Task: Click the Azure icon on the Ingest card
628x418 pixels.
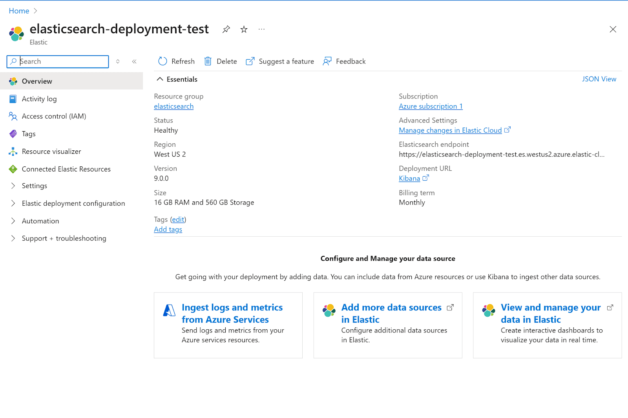Action: pos(169,310)
